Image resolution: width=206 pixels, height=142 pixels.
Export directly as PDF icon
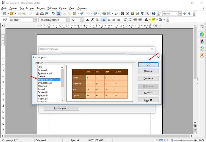tap(37, 14)
